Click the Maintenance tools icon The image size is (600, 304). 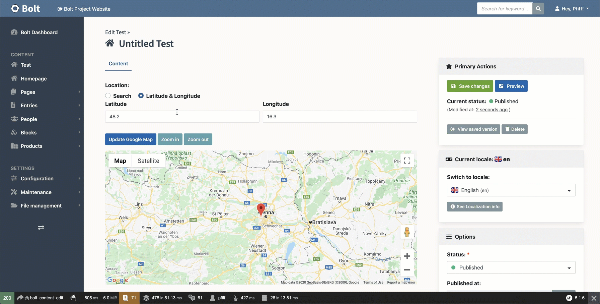[14, 192]
